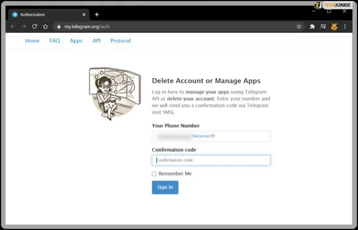Click the Telegram favicon on the tab
Screen dimensions: 358x230
(x=15, y=15)
